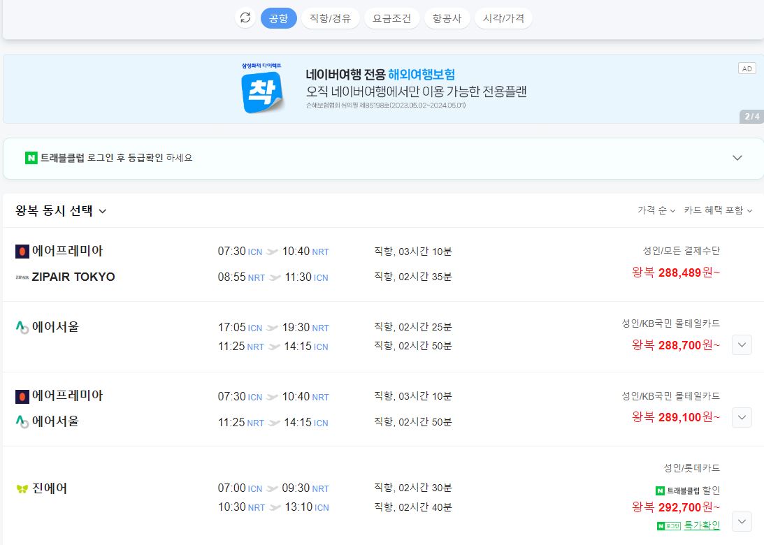Select the 공항 filter tab
Image resolution: width=764 pixels, height=545 pixels.
point(279,18)
